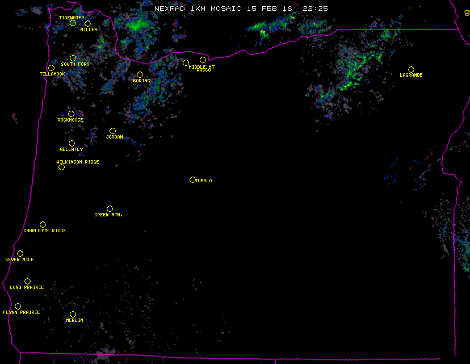The image size is (470, 364).
Task: Select the Green Mtn. station marker
Action: [x=110, y=209]
